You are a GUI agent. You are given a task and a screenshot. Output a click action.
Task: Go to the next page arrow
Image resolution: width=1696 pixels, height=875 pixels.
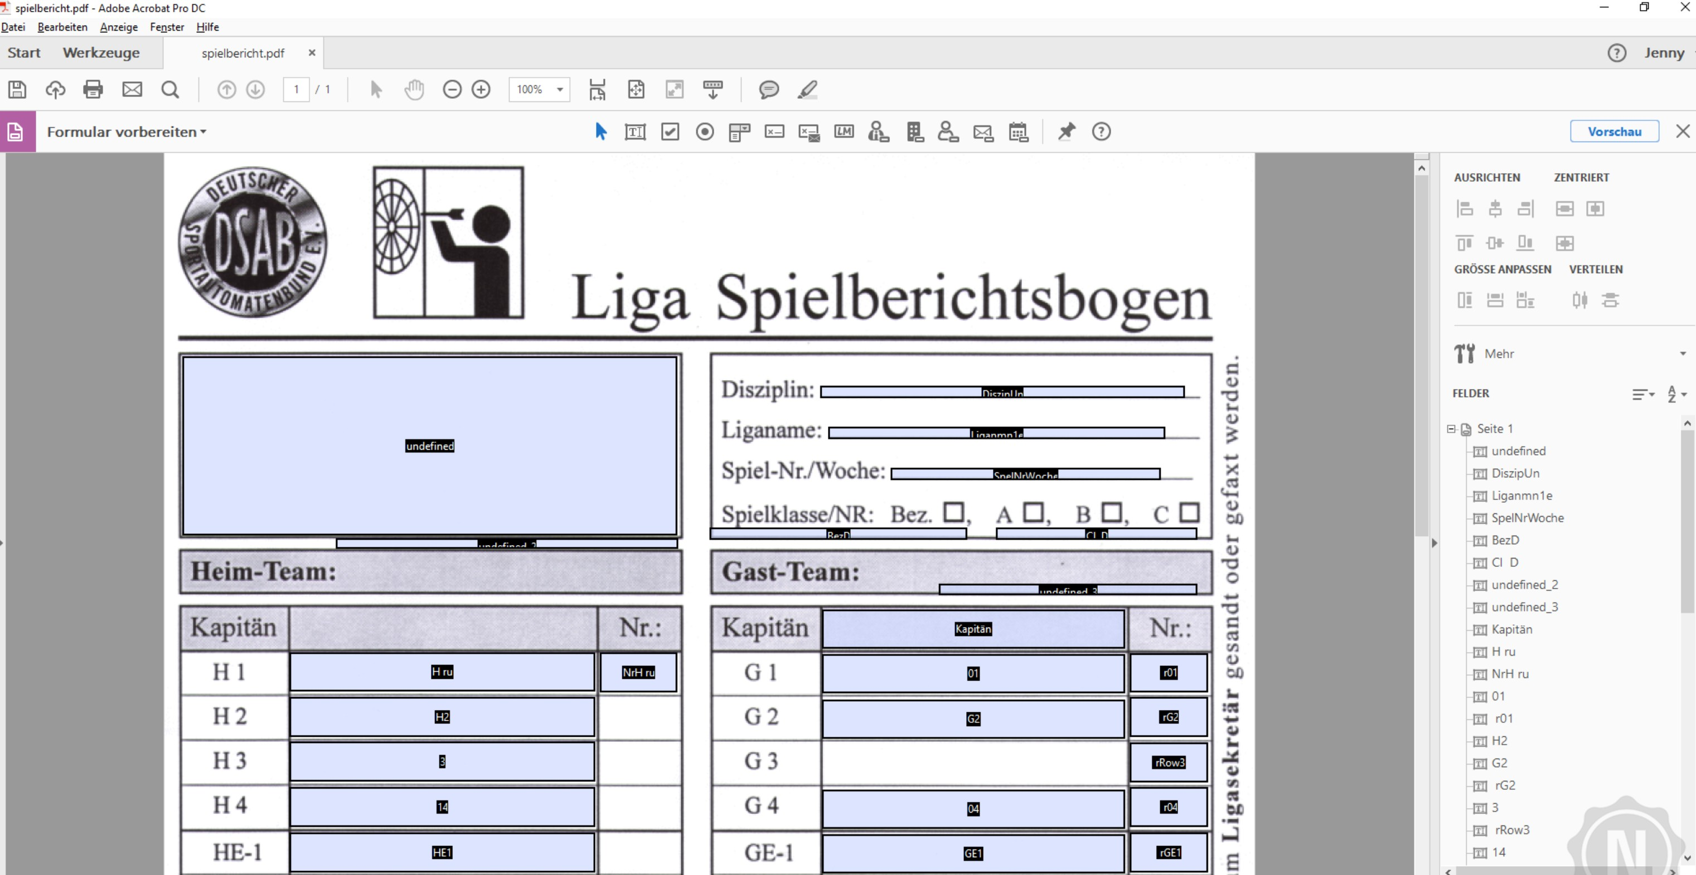[255, 90]
